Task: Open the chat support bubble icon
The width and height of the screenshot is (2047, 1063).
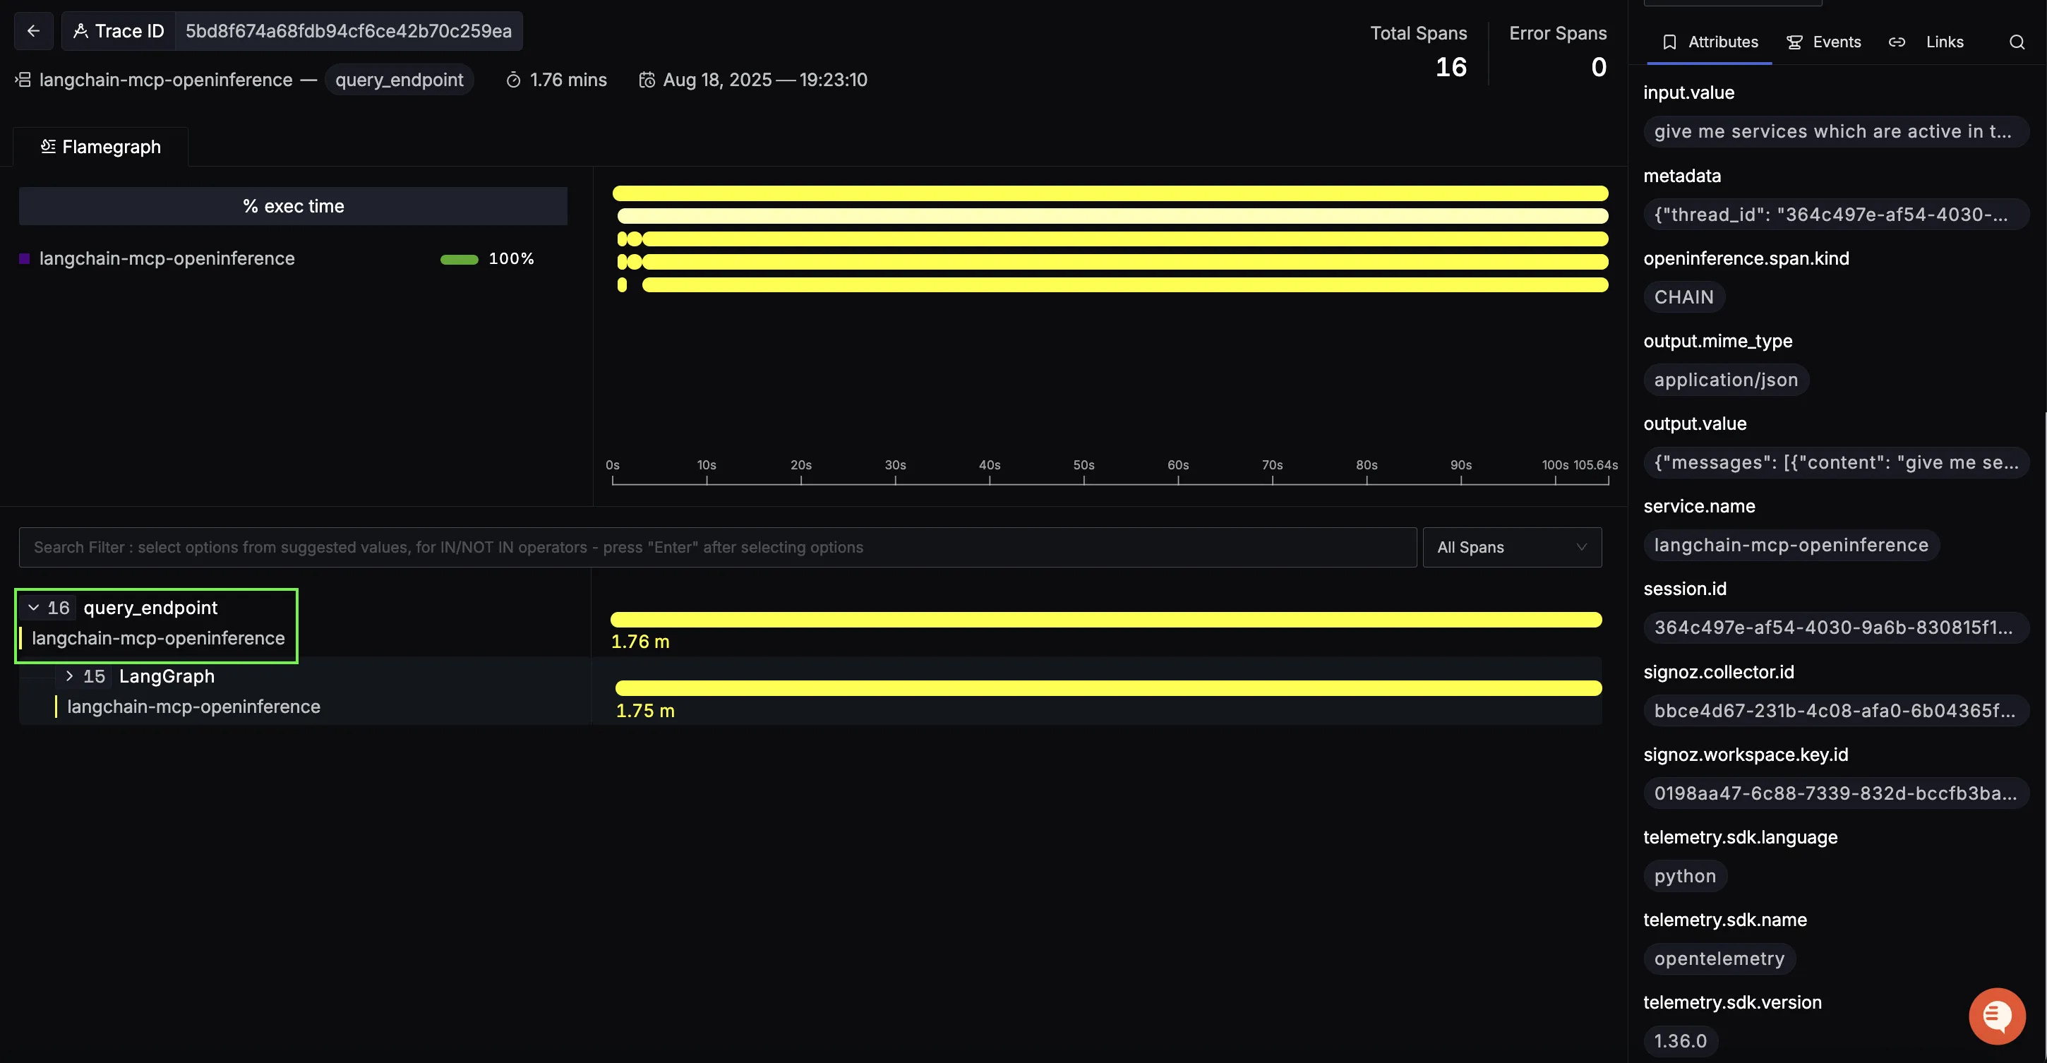Action: [1996, 1015]
